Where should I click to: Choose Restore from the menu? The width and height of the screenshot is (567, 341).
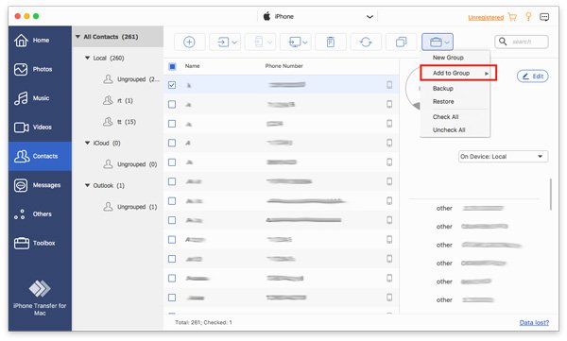pos(443,102)
